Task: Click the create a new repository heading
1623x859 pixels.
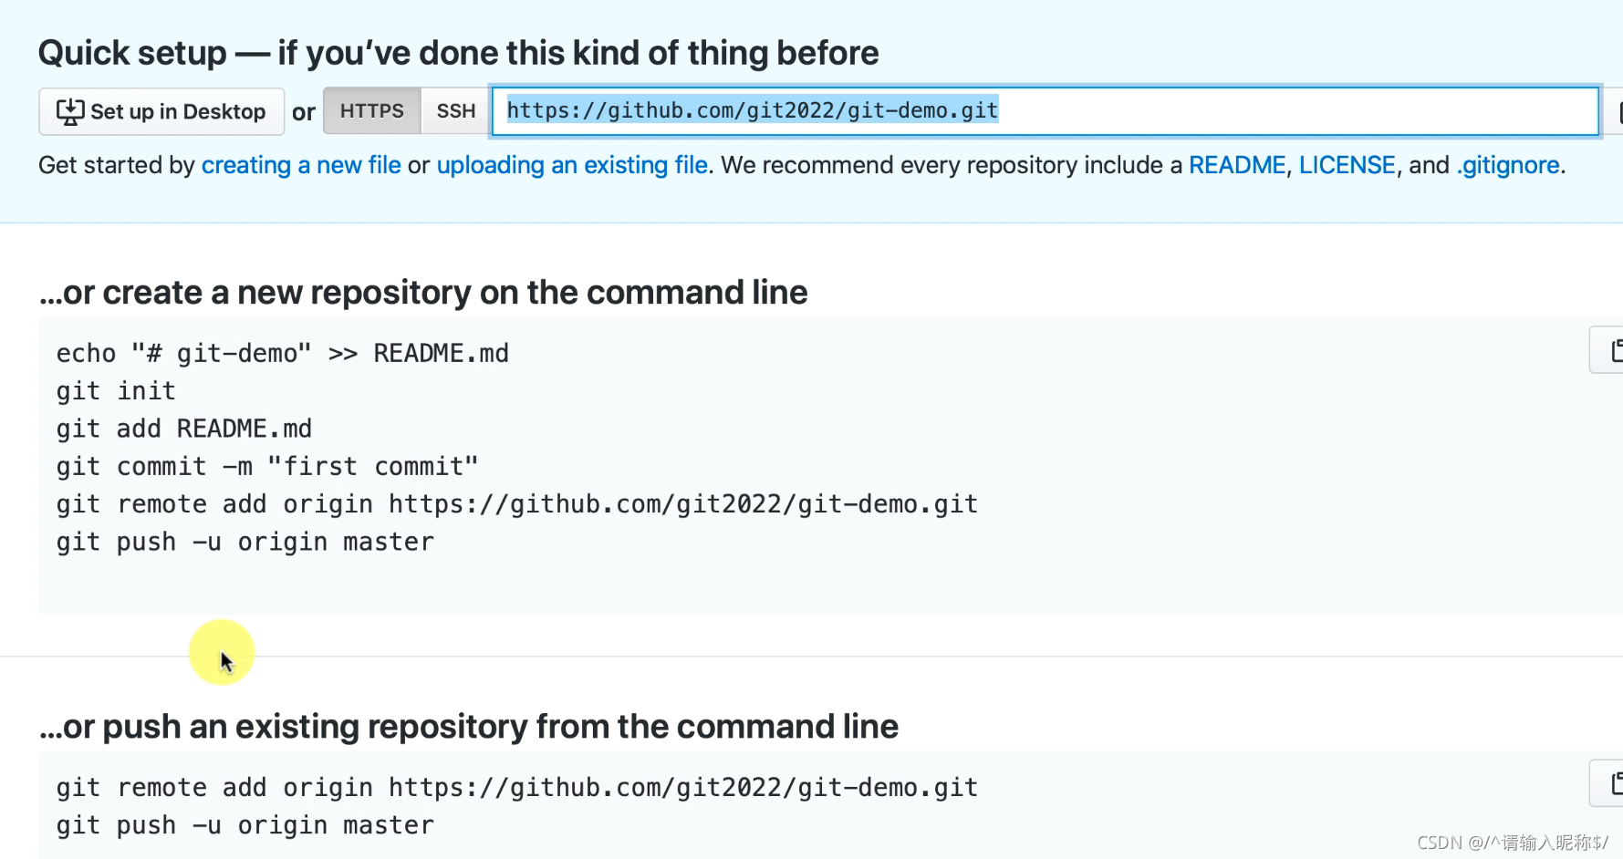Action: click(423, 293)
